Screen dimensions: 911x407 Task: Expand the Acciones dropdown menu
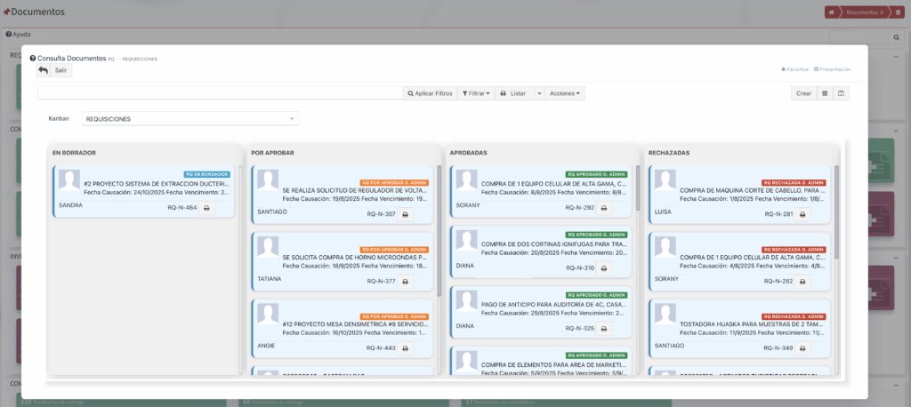(x=564, y=93)
